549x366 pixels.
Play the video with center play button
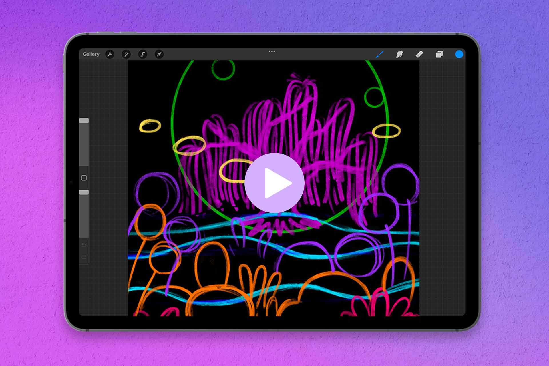(x=274, y=183)
